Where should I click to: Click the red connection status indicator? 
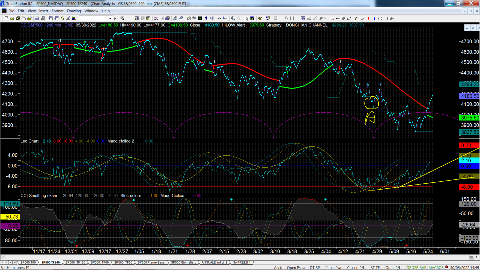(x=446, y=267)
